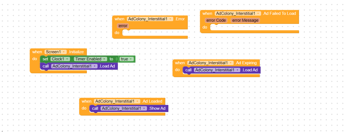Click the error parameter in Error block

pos(122,26)
